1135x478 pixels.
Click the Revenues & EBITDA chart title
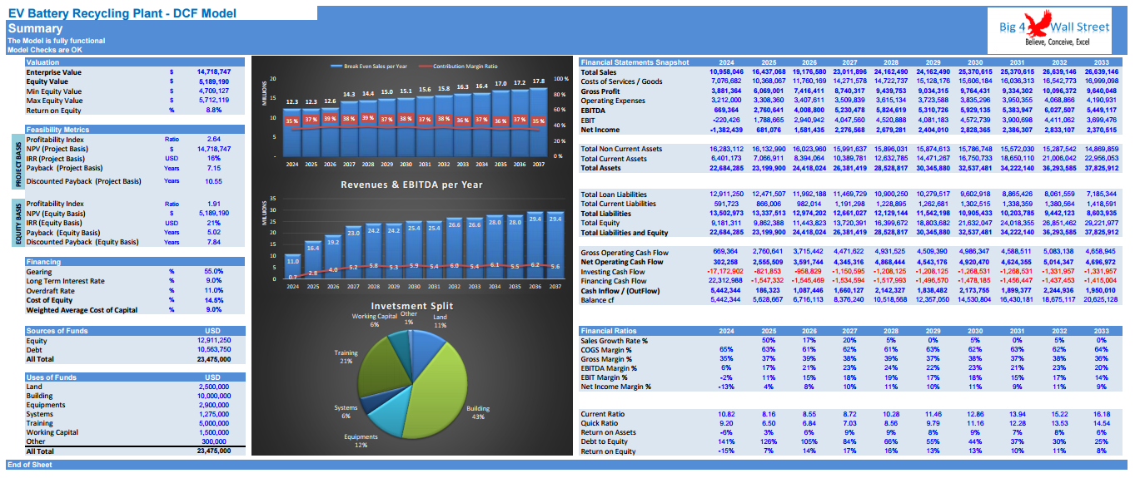(x=411, y=185)
